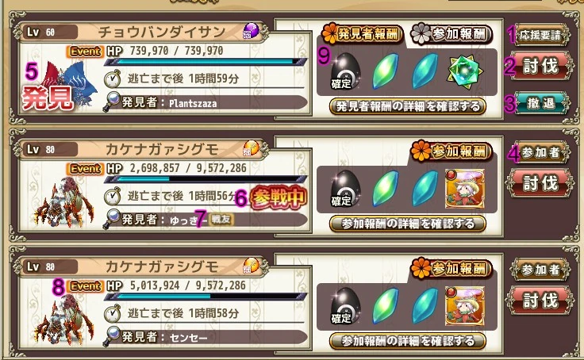Click the 応援要請 support request button

point(540,35)
